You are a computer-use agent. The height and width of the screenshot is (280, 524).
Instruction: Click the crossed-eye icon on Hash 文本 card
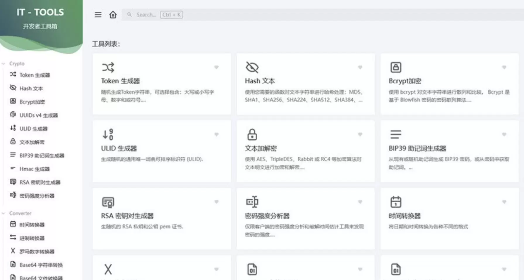tap(252, 67)
